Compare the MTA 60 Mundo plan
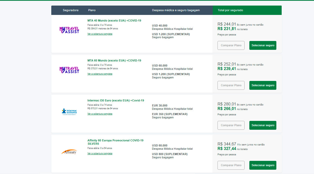The height and width of the screenshot is (174, 314). pos(231,85)
